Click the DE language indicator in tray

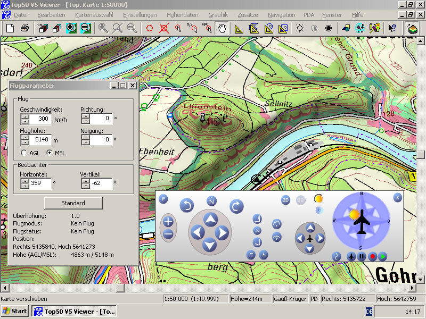369,312
